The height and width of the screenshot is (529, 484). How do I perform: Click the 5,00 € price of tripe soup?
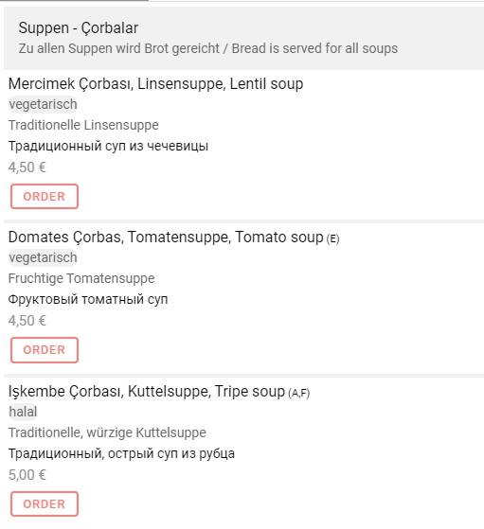click(x=27, y=475)
